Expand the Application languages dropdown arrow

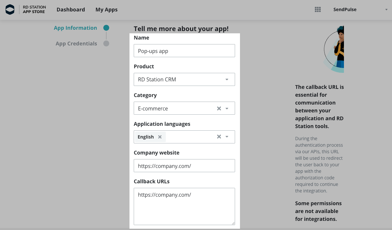tap(227, 137)
